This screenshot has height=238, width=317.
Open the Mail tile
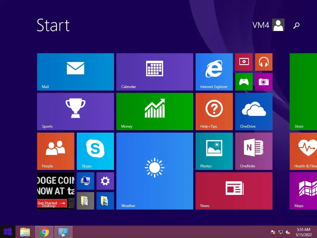pyautogui.click(x=76, y=72)
